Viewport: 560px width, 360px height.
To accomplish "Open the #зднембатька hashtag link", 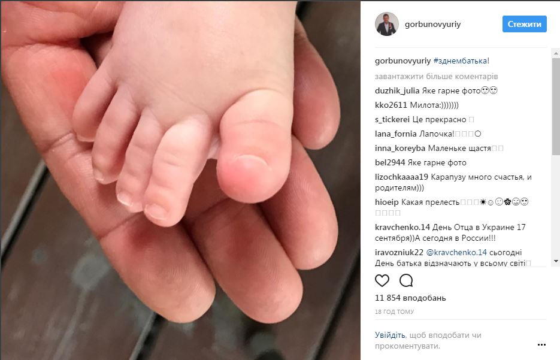I will point(461,60).
